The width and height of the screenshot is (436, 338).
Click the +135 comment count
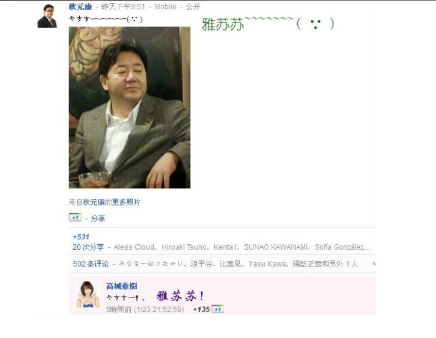201,309
